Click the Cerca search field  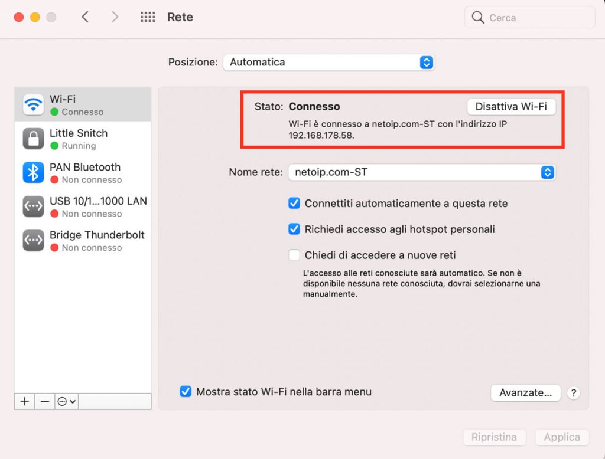pos(529,18)
